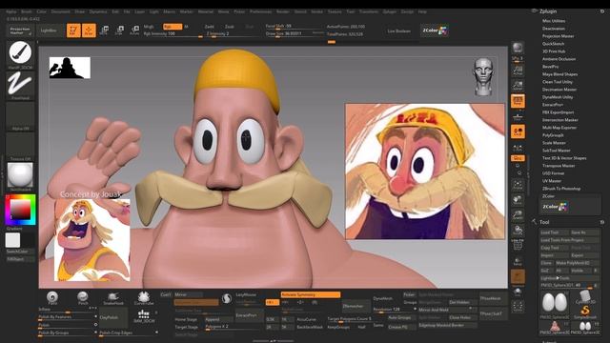This screenshot has height=343, width=610.
Task: Open the Help menu
Action: pos(422,11)
